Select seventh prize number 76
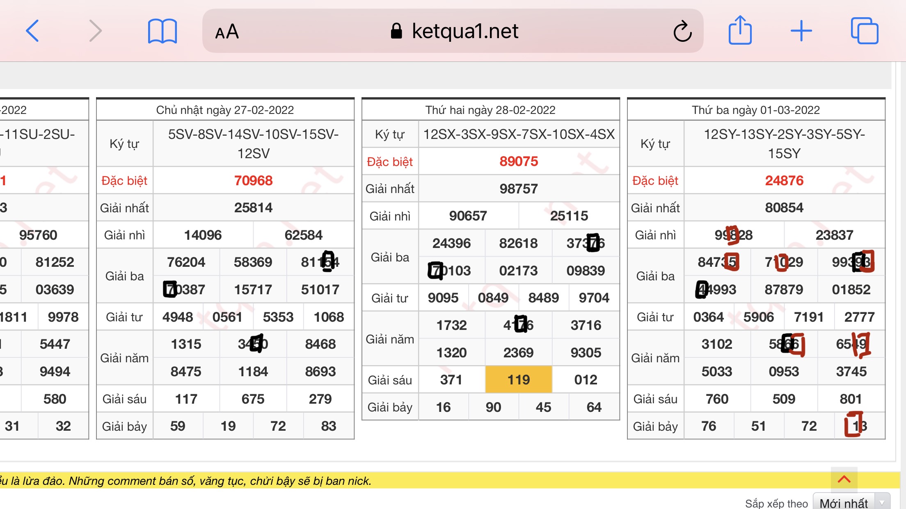The height and width of the screenshot is (509, 906). point(709,426)
